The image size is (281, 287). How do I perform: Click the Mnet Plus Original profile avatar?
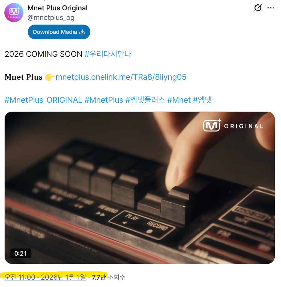point(14,13)
